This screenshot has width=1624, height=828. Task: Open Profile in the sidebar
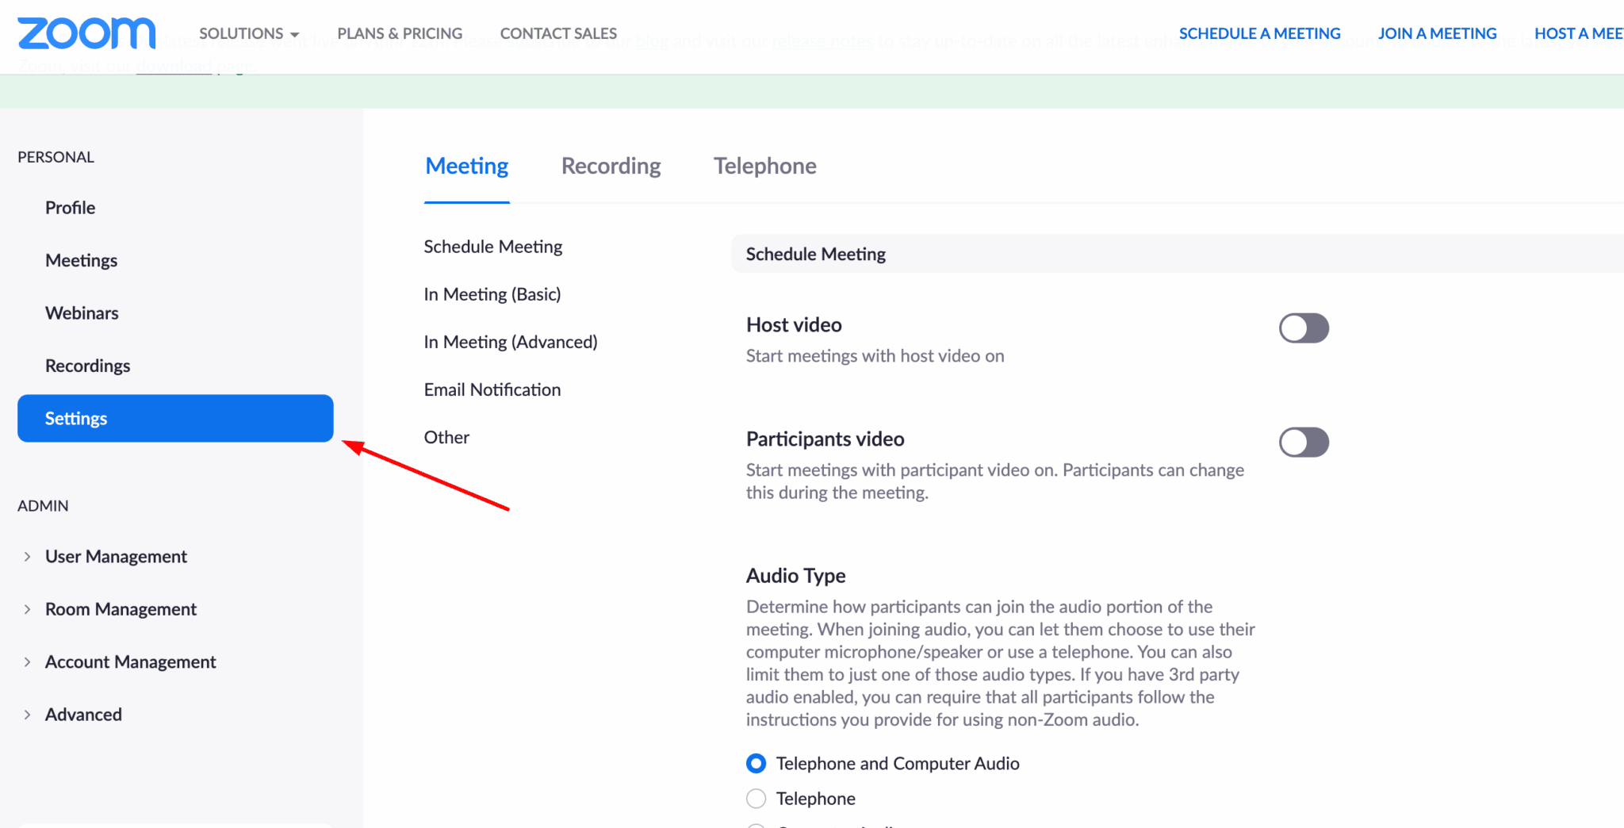(x=71, y=208)
